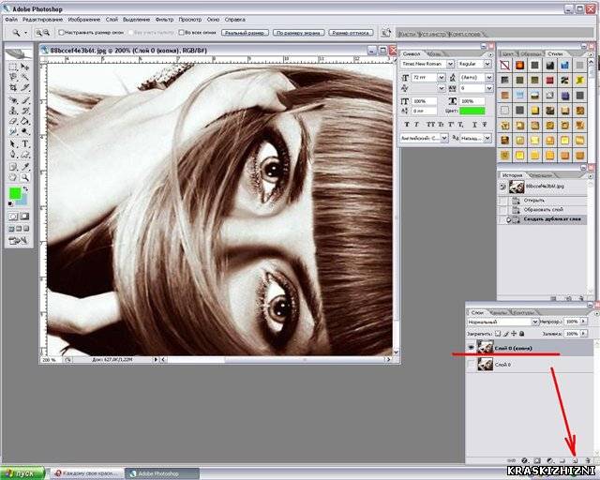Click the 'Размер оттиска' button
The height and width of the screenshot is (480, 600).
[x=351, y=33]
